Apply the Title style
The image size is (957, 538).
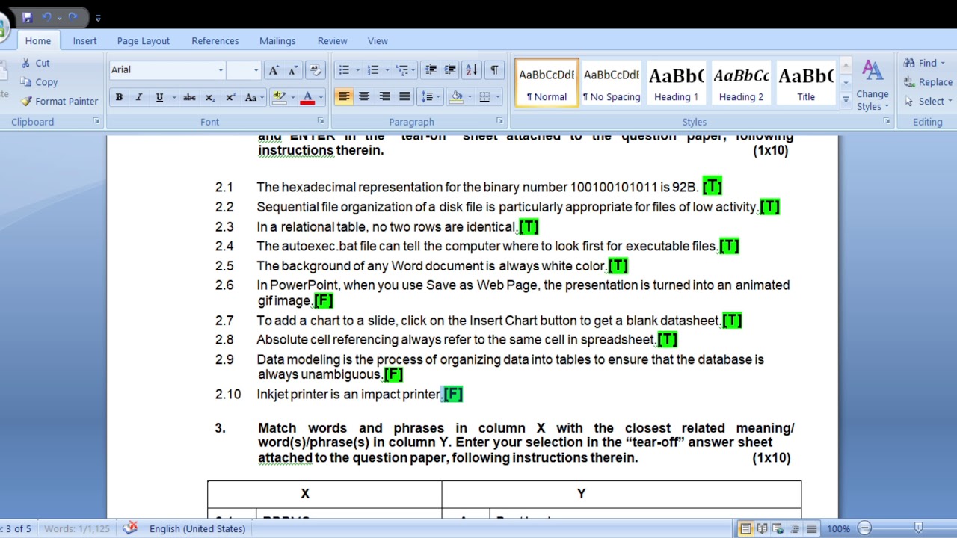805,83
